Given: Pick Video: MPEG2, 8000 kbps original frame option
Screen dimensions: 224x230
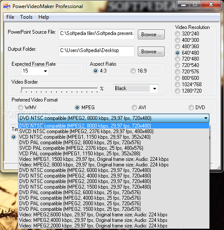Looking at the screenshot, I should pyautogui.click(x=113, y=165).
